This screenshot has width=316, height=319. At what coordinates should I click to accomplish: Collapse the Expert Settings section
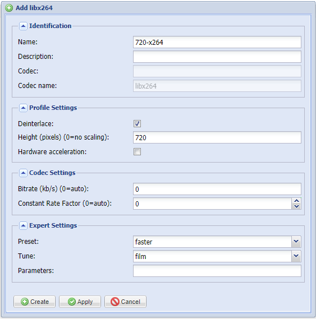point(23,225)
